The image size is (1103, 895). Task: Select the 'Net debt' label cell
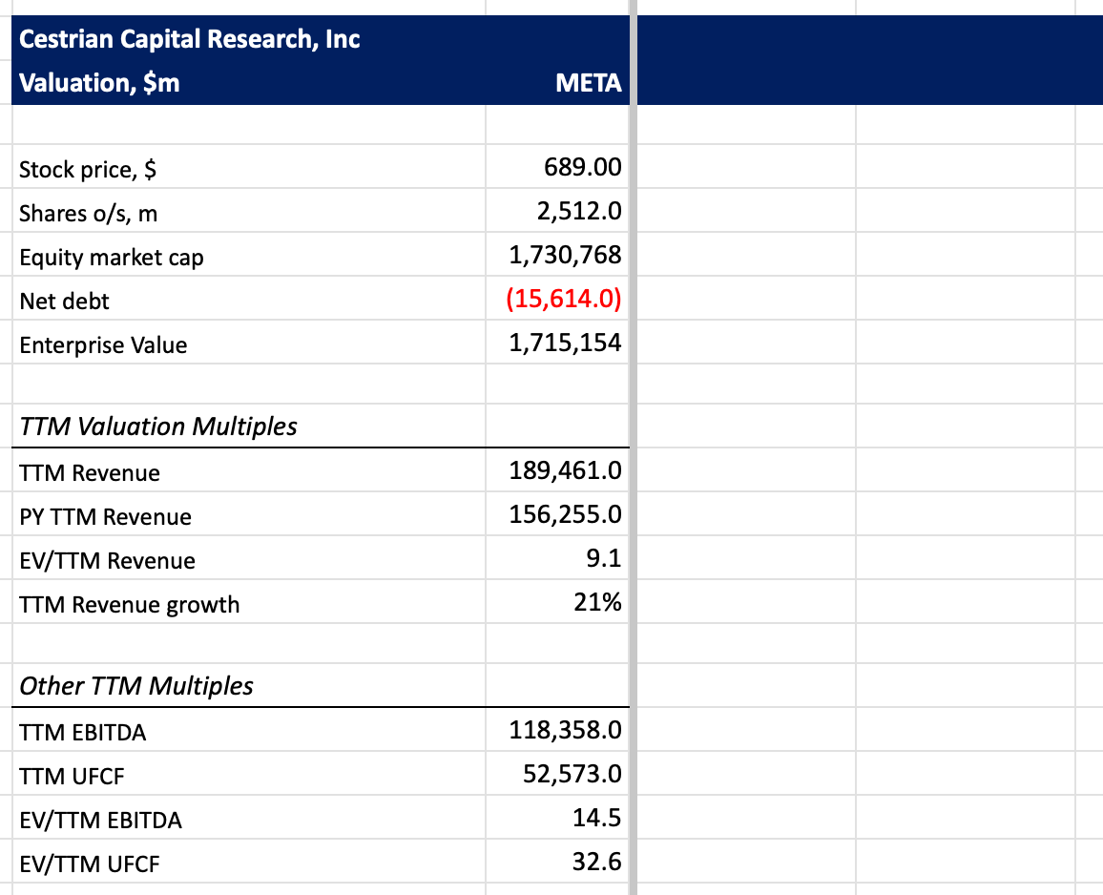65,302
